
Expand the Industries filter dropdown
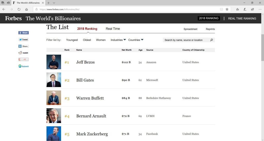click(118, 40)
